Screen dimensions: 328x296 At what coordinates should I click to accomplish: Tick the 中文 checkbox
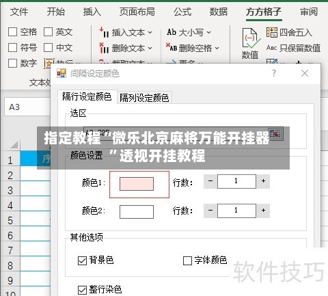[48, 48]
